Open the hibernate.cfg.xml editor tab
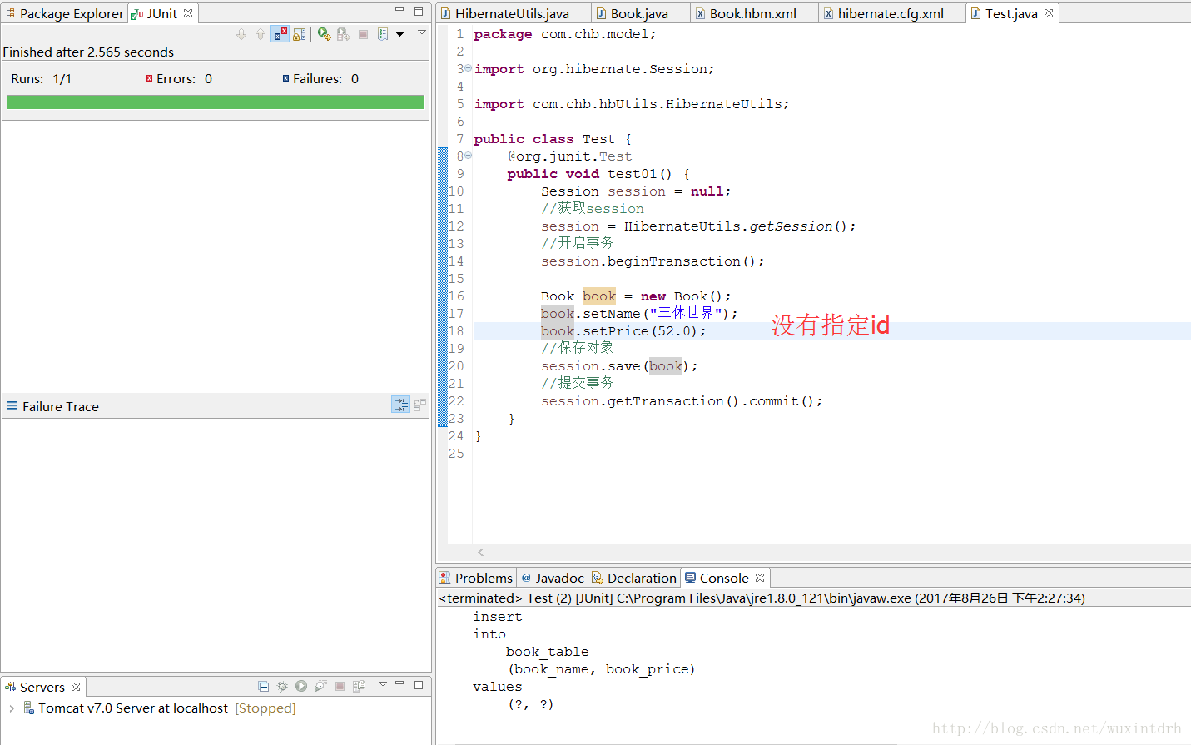Image resolution: width=1191 pixels, height=745 pixels. point(891,13)
